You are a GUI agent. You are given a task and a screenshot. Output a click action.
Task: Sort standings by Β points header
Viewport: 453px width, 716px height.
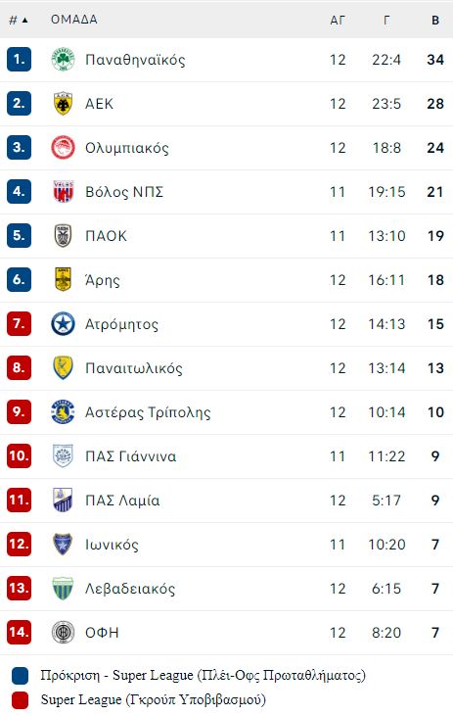point(435,21)
